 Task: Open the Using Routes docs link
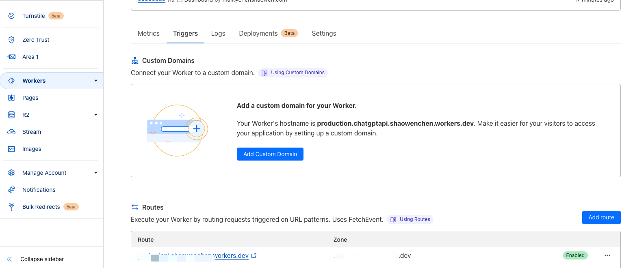410,220
